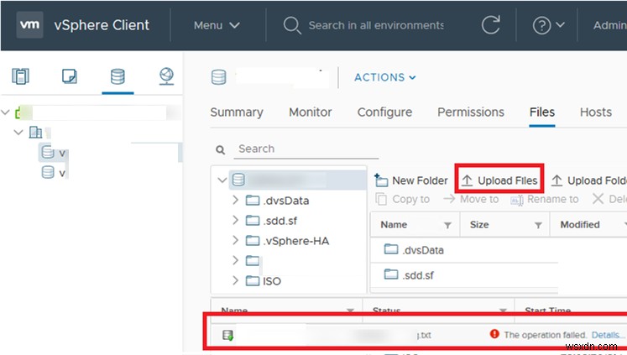Open the Hosts tab
The height and width of the screenshot is (355, 627).
click(596, 112)
